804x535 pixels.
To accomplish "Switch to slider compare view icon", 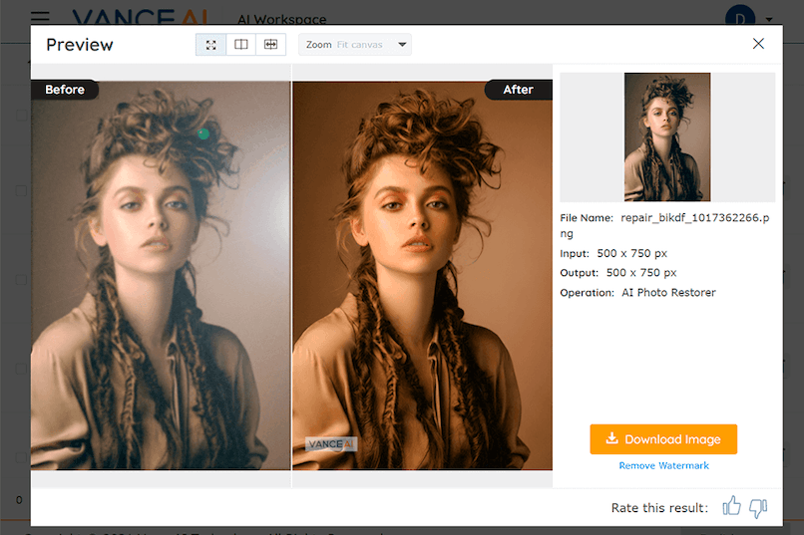I will point(270,45).
